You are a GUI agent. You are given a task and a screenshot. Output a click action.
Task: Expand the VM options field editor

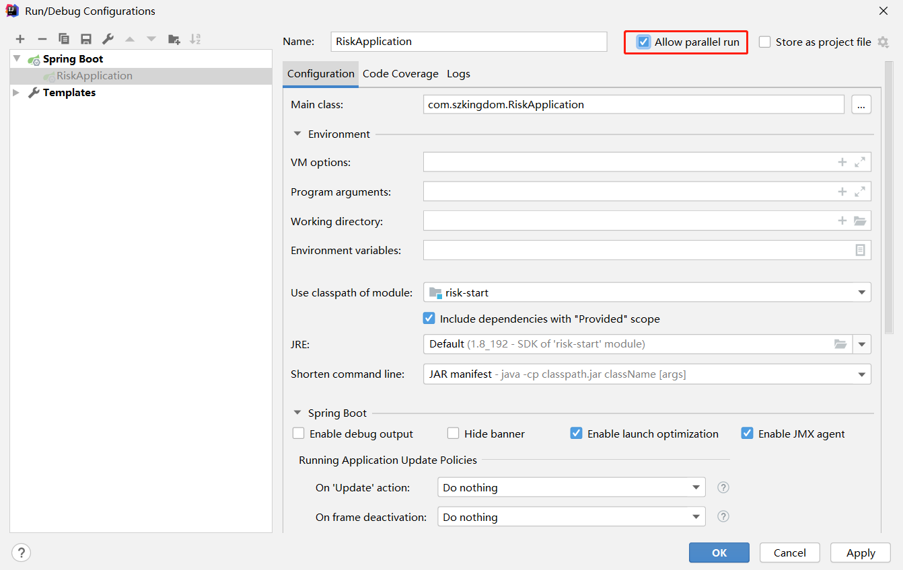coord(860,162)
